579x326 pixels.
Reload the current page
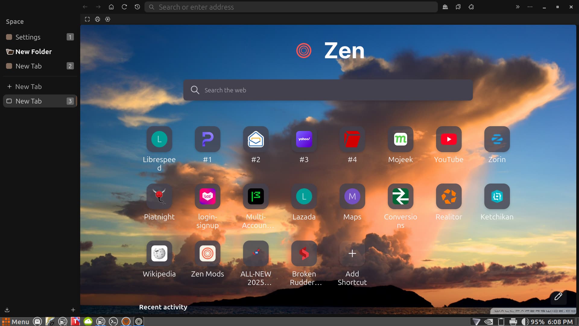pos(124,7)
